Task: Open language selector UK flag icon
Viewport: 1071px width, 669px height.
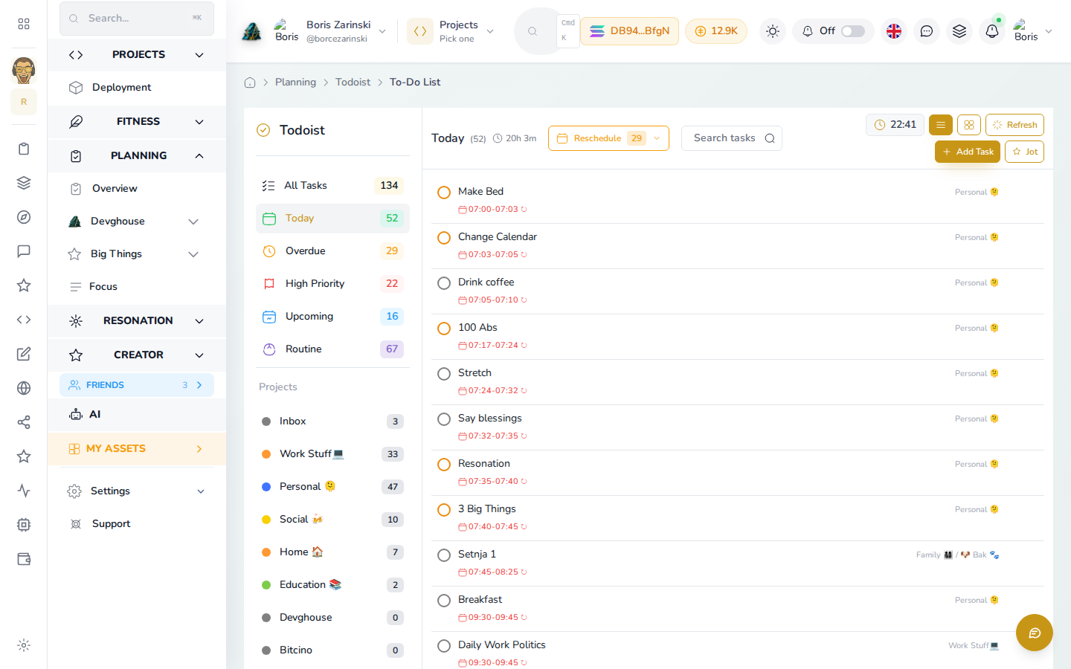Action: pos(894,31)
